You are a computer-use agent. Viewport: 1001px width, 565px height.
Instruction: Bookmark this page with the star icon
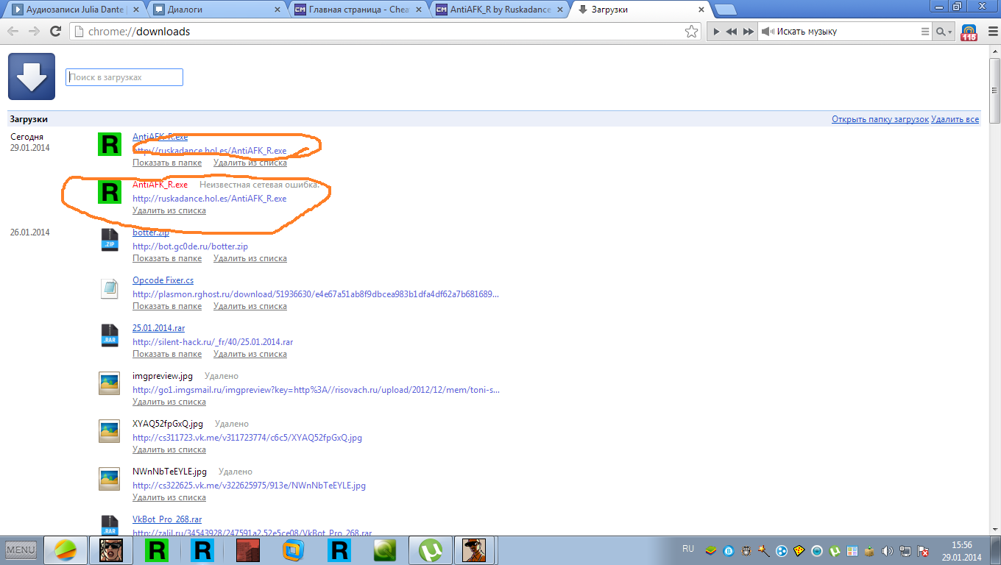click(x=691, y=32)
